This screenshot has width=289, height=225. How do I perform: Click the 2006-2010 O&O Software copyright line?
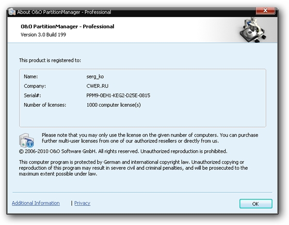(123, 151)
